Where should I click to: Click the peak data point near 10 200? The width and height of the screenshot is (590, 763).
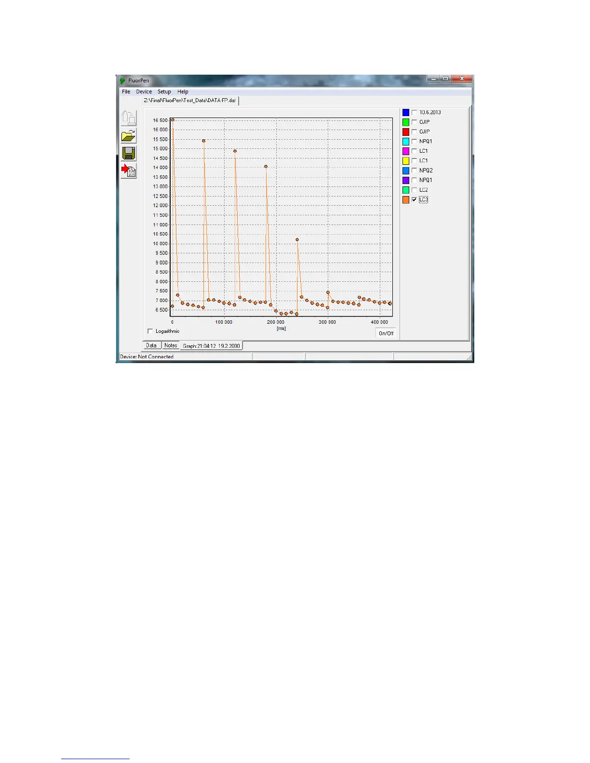point(297,239)
